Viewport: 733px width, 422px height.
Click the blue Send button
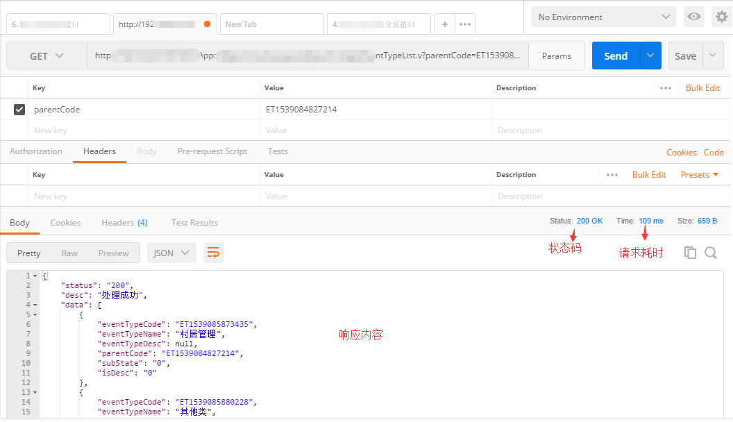tap(616, 56)
